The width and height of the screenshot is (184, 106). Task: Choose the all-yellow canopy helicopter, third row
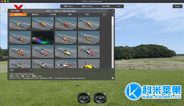click(66, 52)
